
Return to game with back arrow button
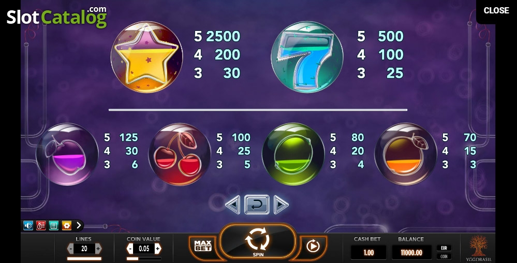(x=257, y=205)
